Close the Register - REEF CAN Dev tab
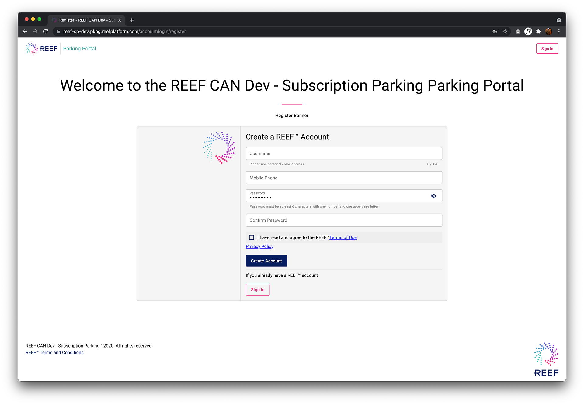Image resolution: width=584 pixels, height=405 pixels. [120, 20]
